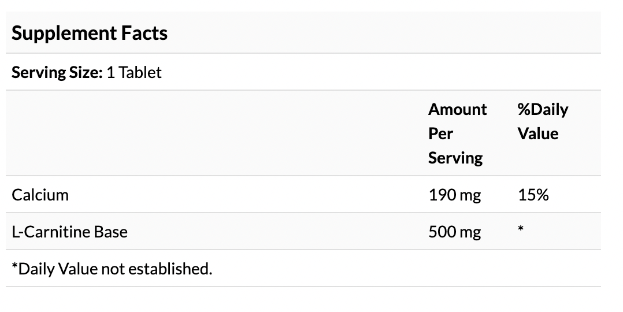The image size is (623, 312).
Task: Click the "%Daily" column header text
Action: click(x=542, y=109)
